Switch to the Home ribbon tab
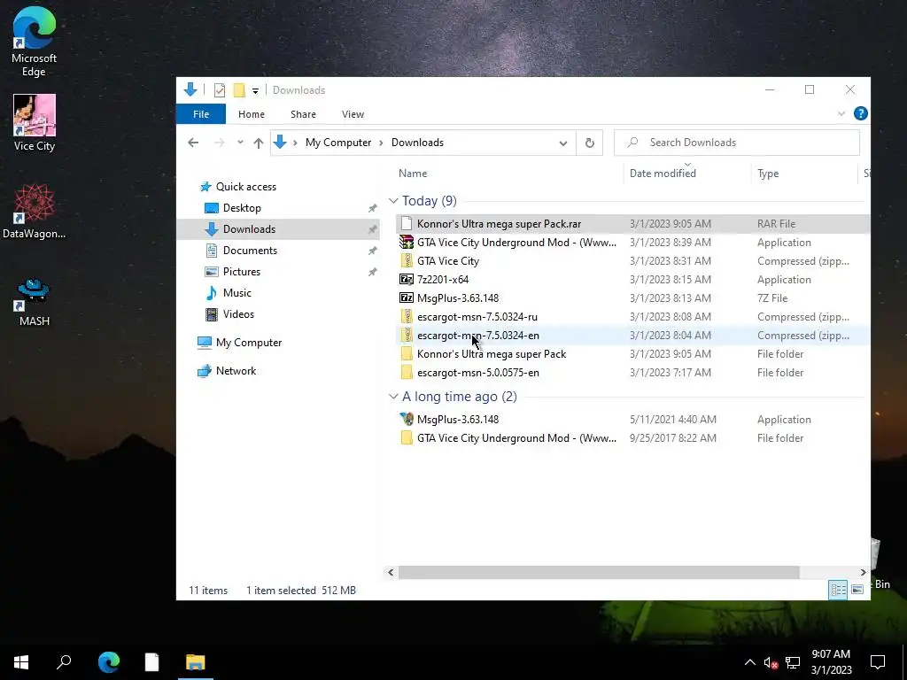 click(251, 114)
